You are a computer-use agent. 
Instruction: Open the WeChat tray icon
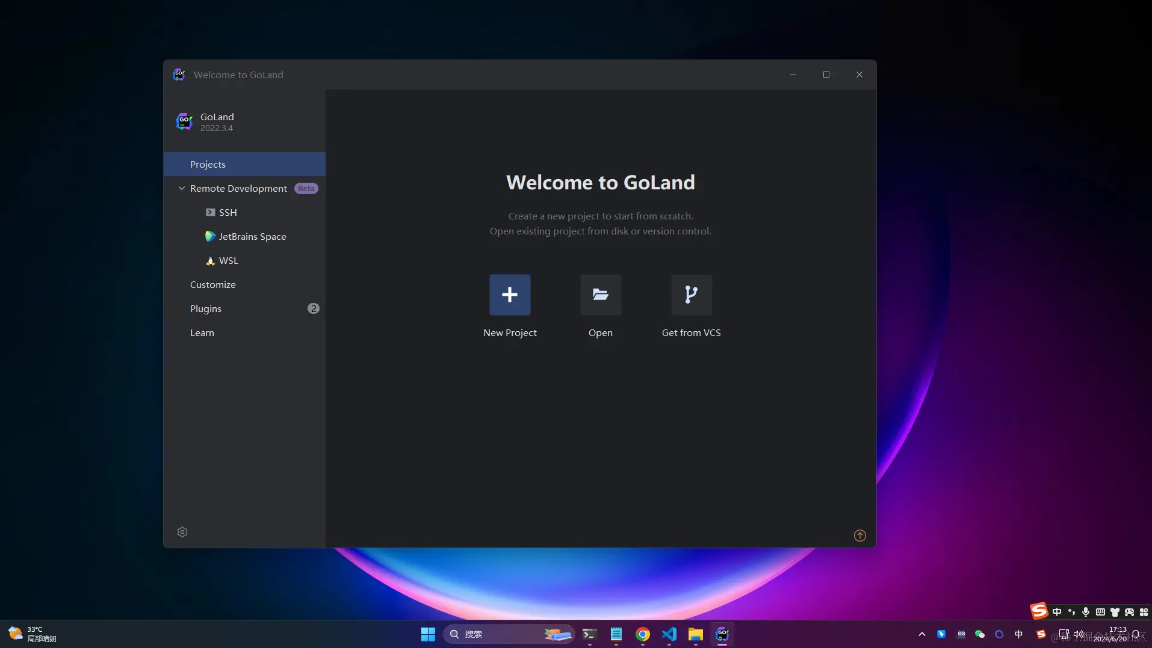[980, 634]
